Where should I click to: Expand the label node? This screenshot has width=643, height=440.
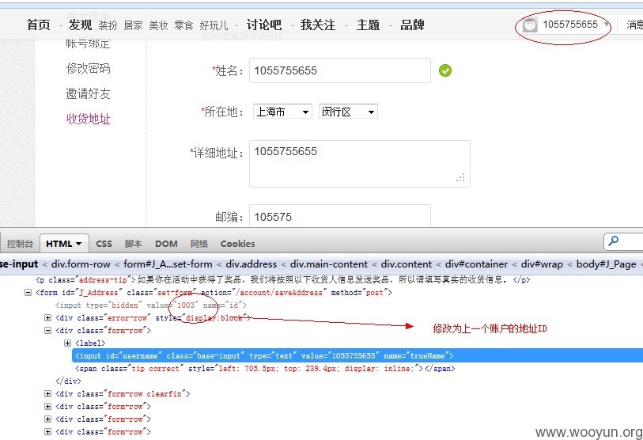[x=68, y=343]
